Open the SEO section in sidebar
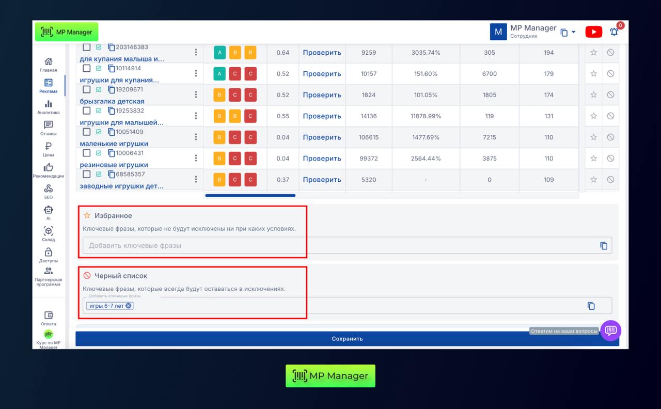Viewport: 661px width, 409px height. pos(49,192)
